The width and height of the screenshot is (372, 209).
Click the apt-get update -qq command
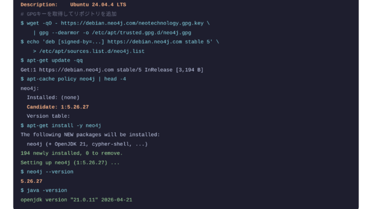(x=52, y=60)
